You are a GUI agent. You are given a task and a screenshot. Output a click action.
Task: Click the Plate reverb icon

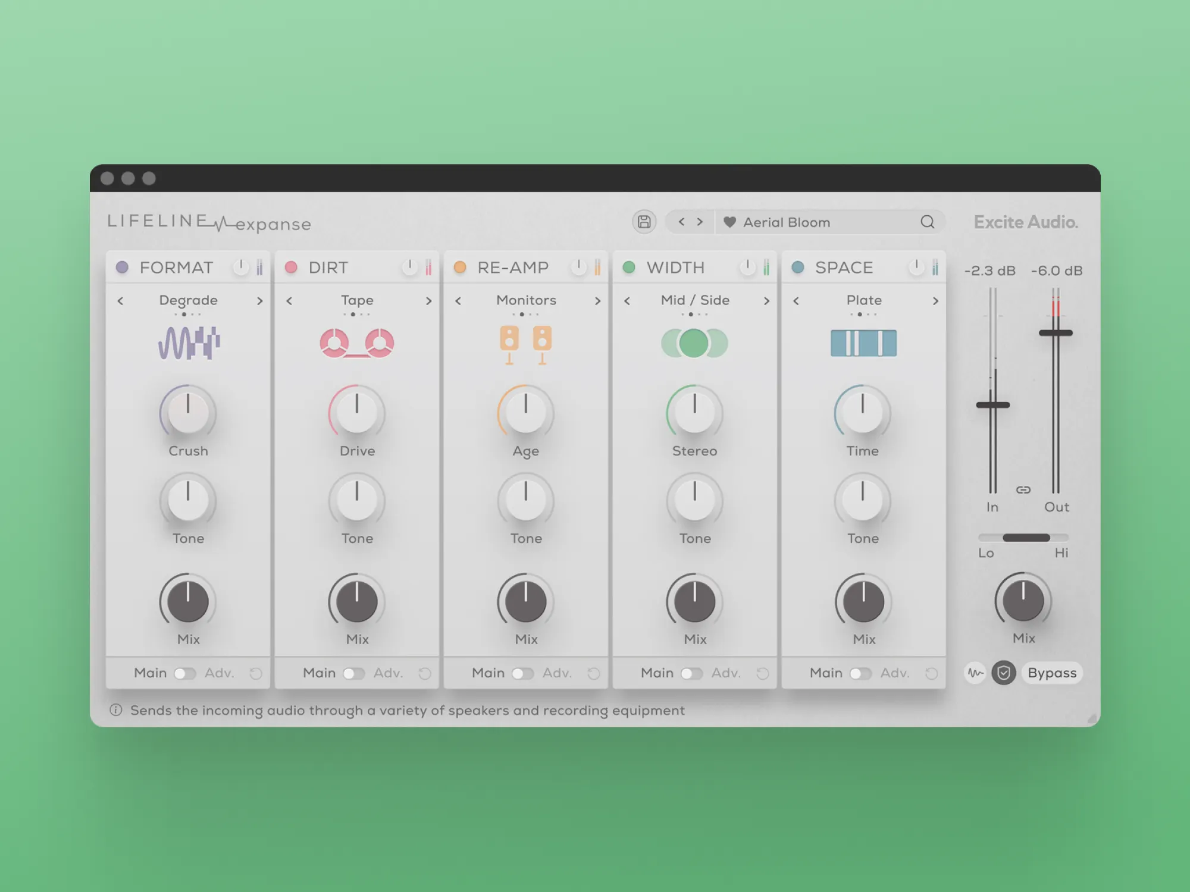(x=863, y=343)
